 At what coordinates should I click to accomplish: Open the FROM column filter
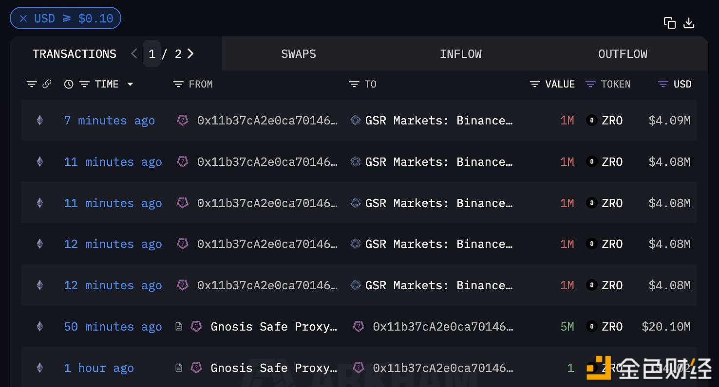click(178, 84)
